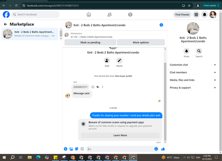Reply to the 2062803511 message
The width and height of the screenshot is (222, 161).
[98, 87]
